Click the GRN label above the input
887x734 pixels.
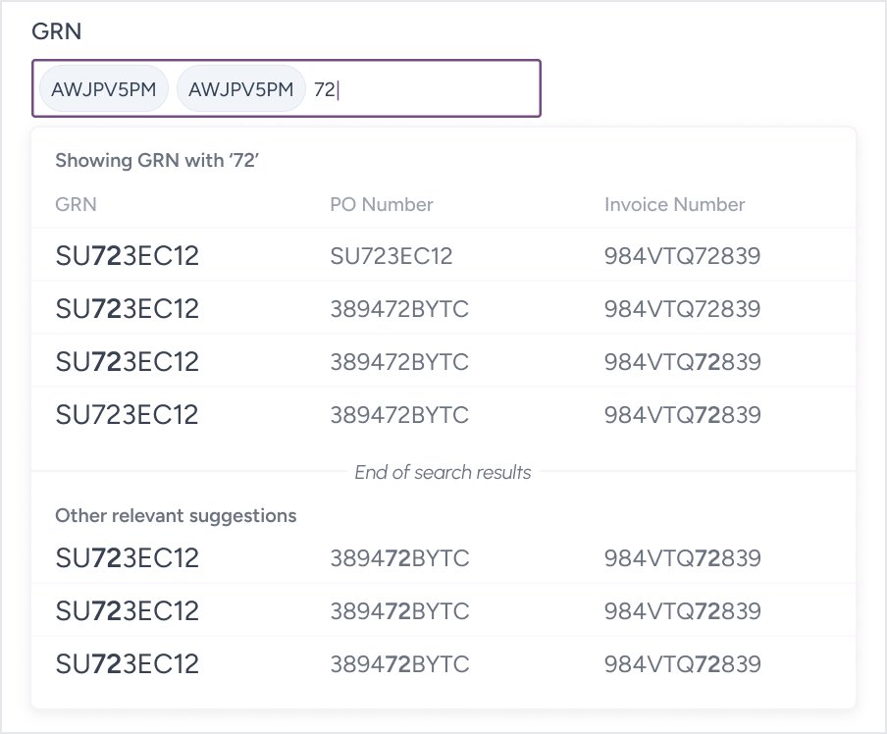click(x=57, y=31)
